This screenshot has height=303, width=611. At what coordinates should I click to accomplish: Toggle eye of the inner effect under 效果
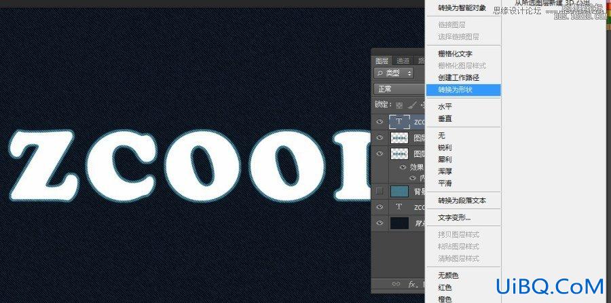(x=412, y=178)
